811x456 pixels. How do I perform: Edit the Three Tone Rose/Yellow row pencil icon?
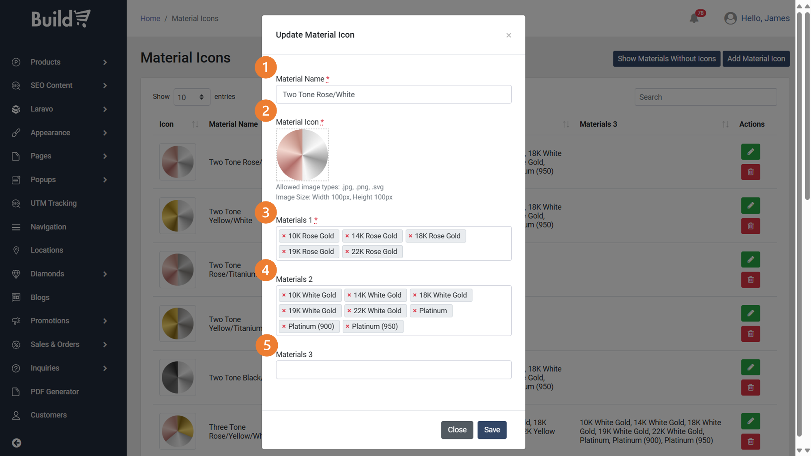coord(751,421)
